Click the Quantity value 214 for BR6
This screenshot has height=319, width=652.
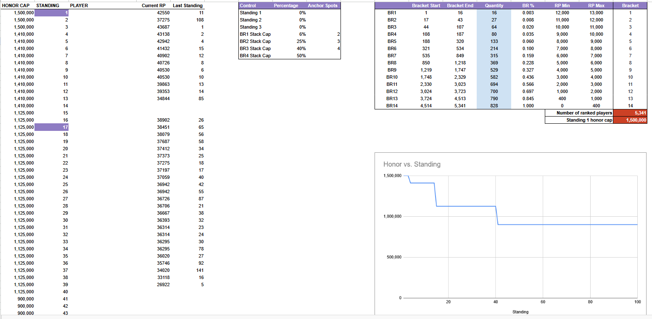(x=494, y=48)
